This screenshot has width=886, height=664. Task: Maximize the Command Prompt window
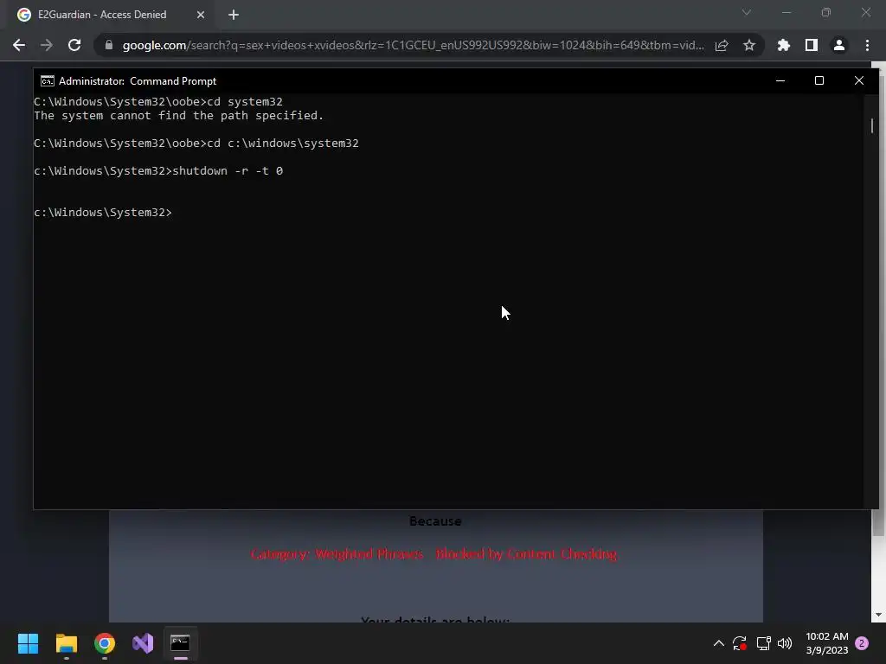[x=819, y=80]
